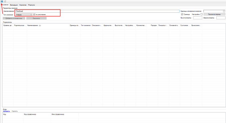This screenshot has height=123, width=226.
Task: Click the 'Тип значения' column header
Action: [86, 26]
